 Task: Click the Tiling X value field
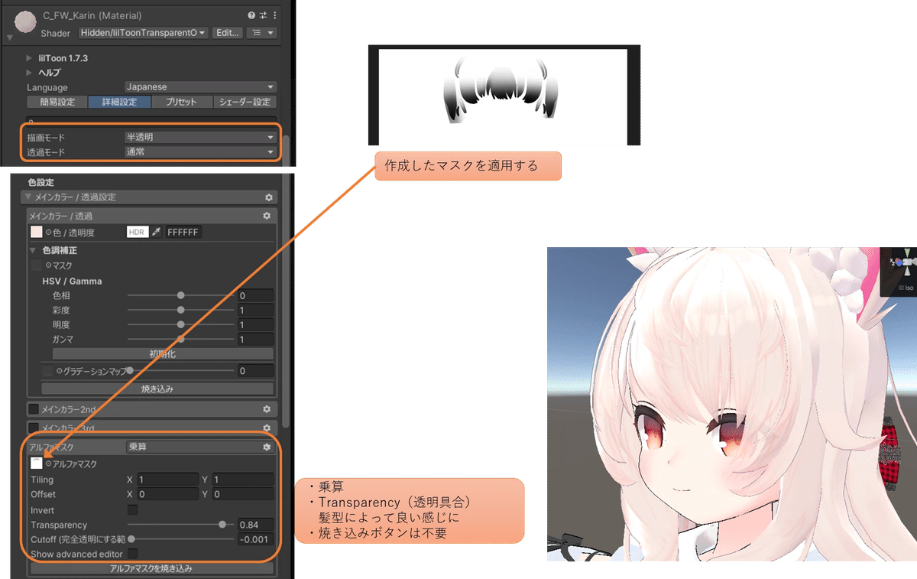[167, 480]
